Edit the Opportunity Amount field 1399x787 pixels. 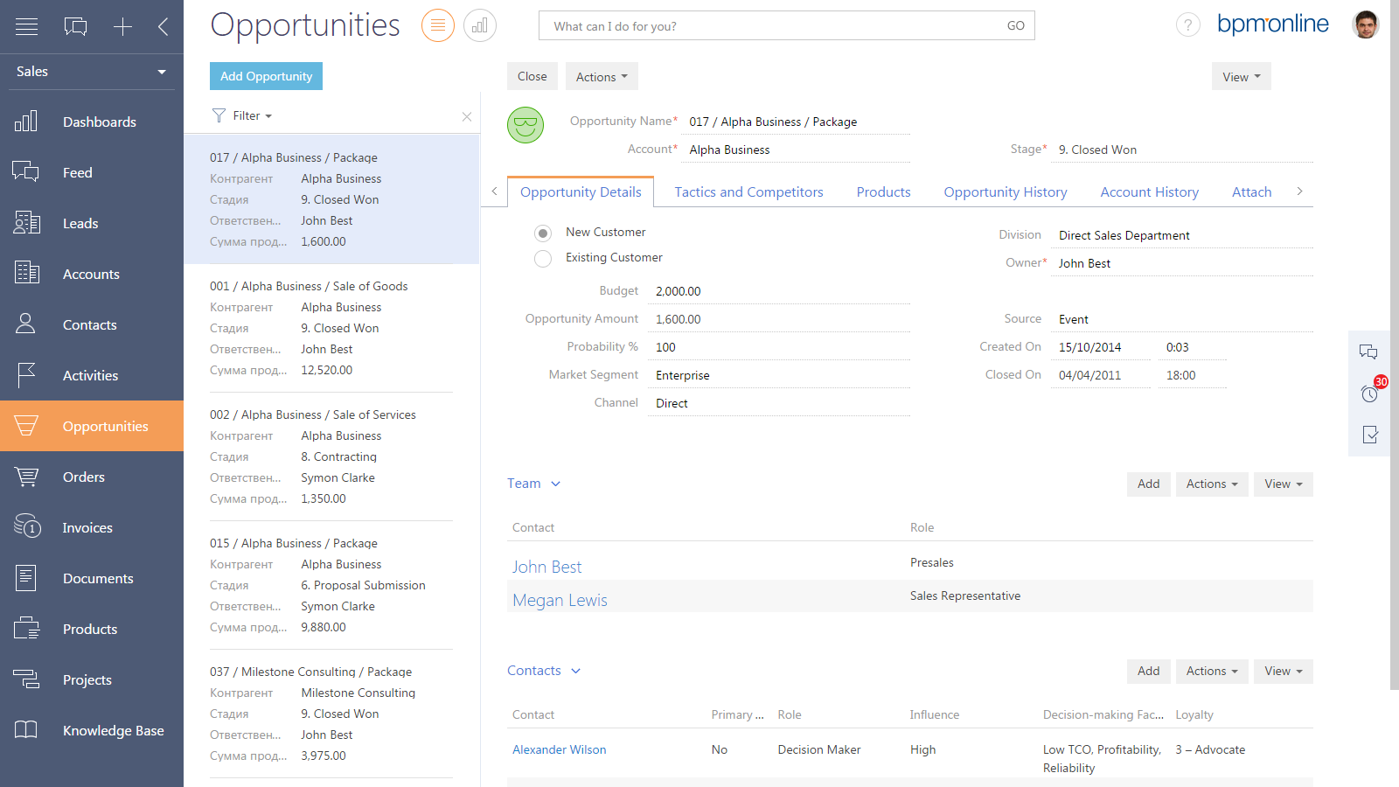[x=779, y=319]
